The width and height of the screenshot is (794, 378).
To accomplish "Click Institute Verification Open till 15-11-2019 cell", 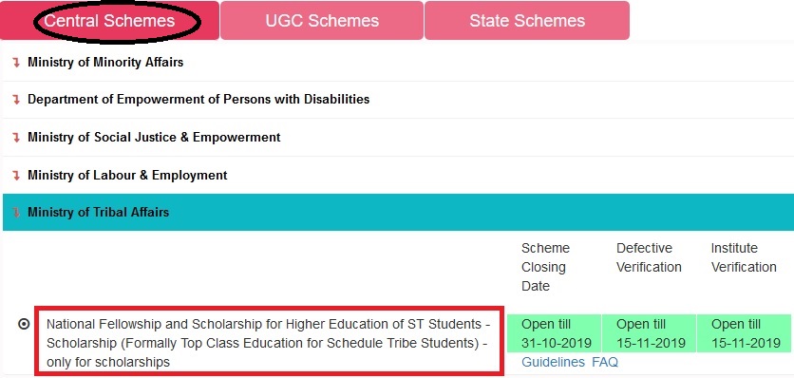I will click(744, 333).
